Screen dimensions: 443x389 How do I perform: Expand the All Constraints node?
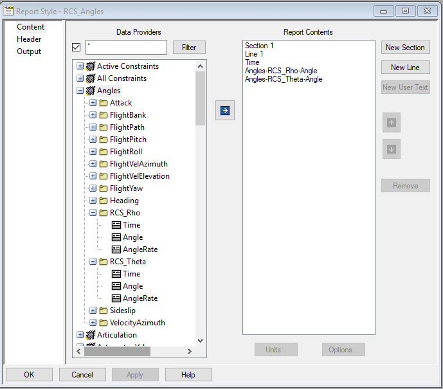click(x=80, y=78)
